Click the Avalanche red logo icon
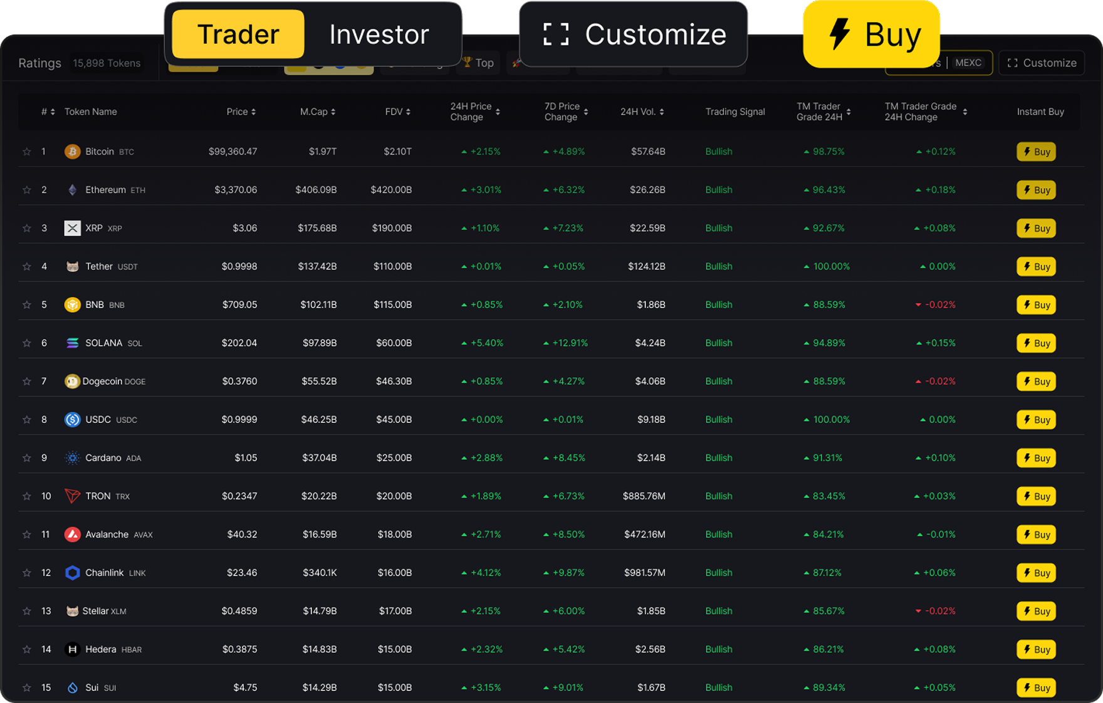1103x703 pixels. (x=72, y=534)
